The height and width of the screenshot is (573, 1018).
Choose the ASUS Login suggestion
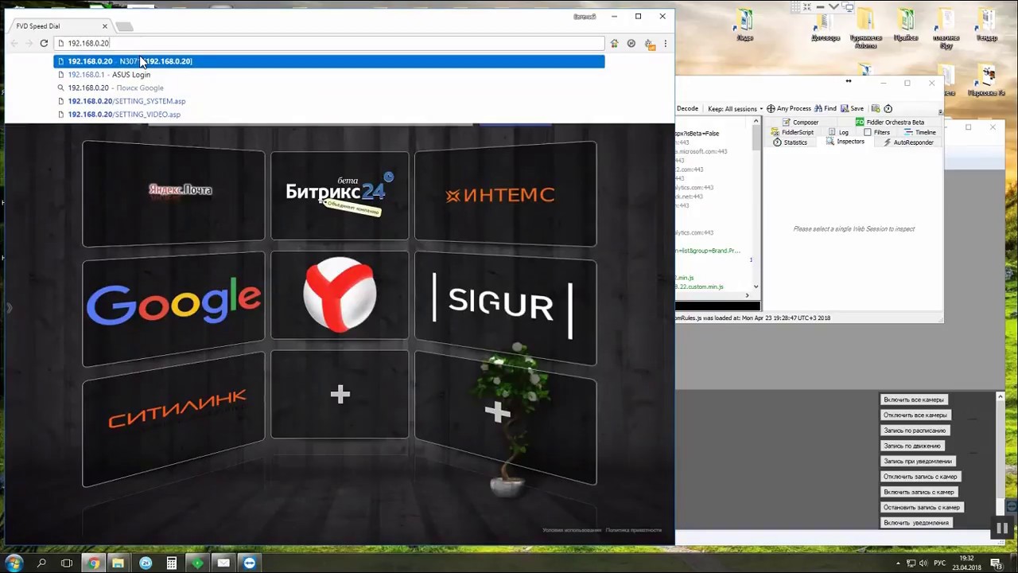point(329,75)
